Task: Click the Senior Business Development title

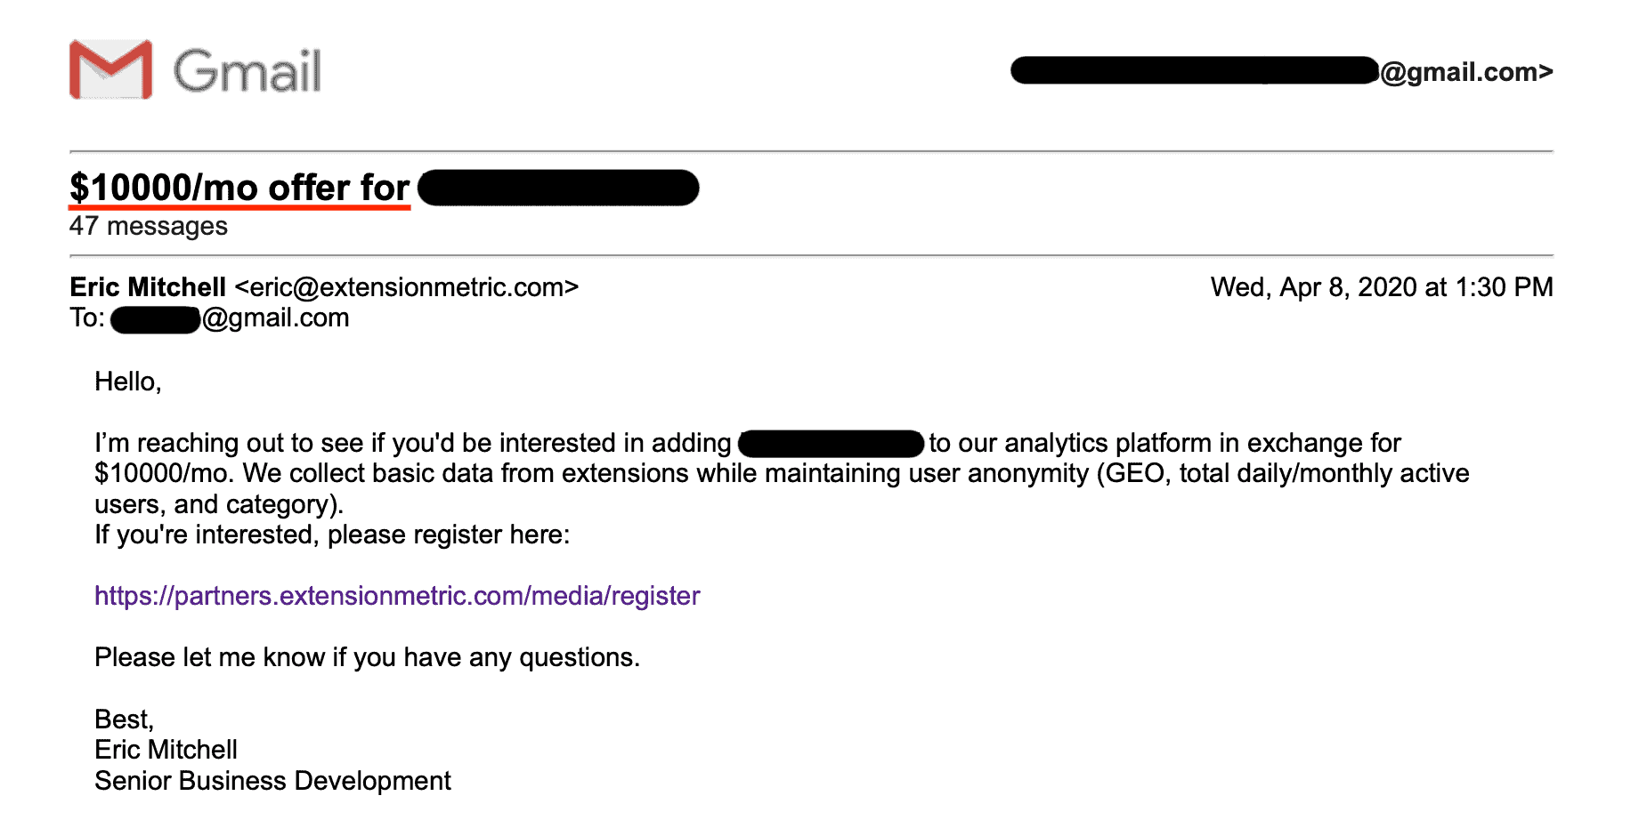Action: click(x=272, y=781)
